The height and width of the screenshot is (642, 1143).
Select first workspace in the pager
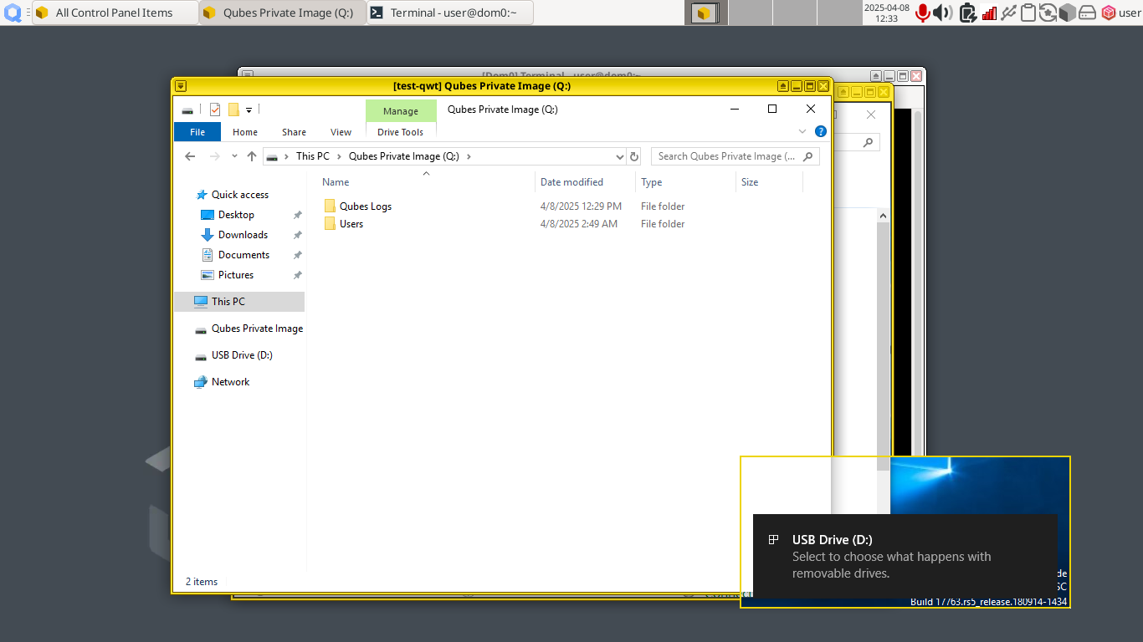click(705, 13)
